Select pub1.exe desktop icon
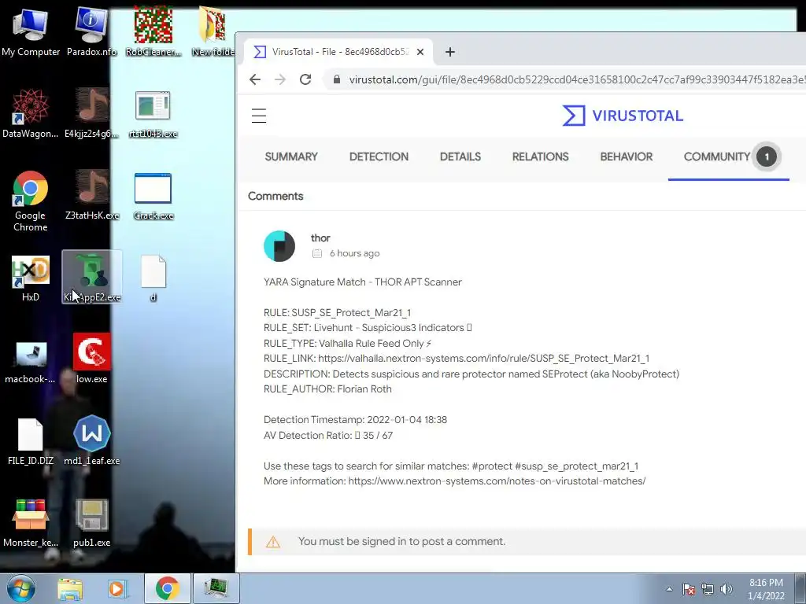806x604 pixels. (91, 522)
